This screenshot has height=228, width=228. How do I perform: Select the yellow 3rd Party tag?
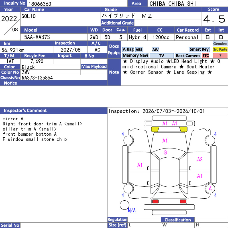(220, 49)
